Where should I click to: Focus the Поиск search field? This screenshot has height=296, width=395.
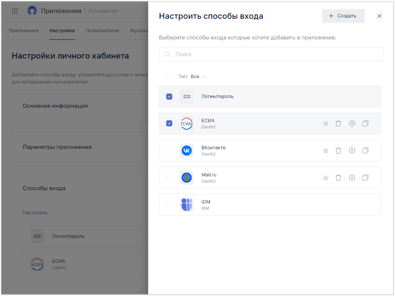point(271,54)
